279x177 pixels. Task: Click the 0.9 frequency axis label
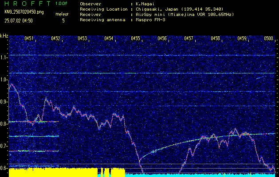(4, 102)
